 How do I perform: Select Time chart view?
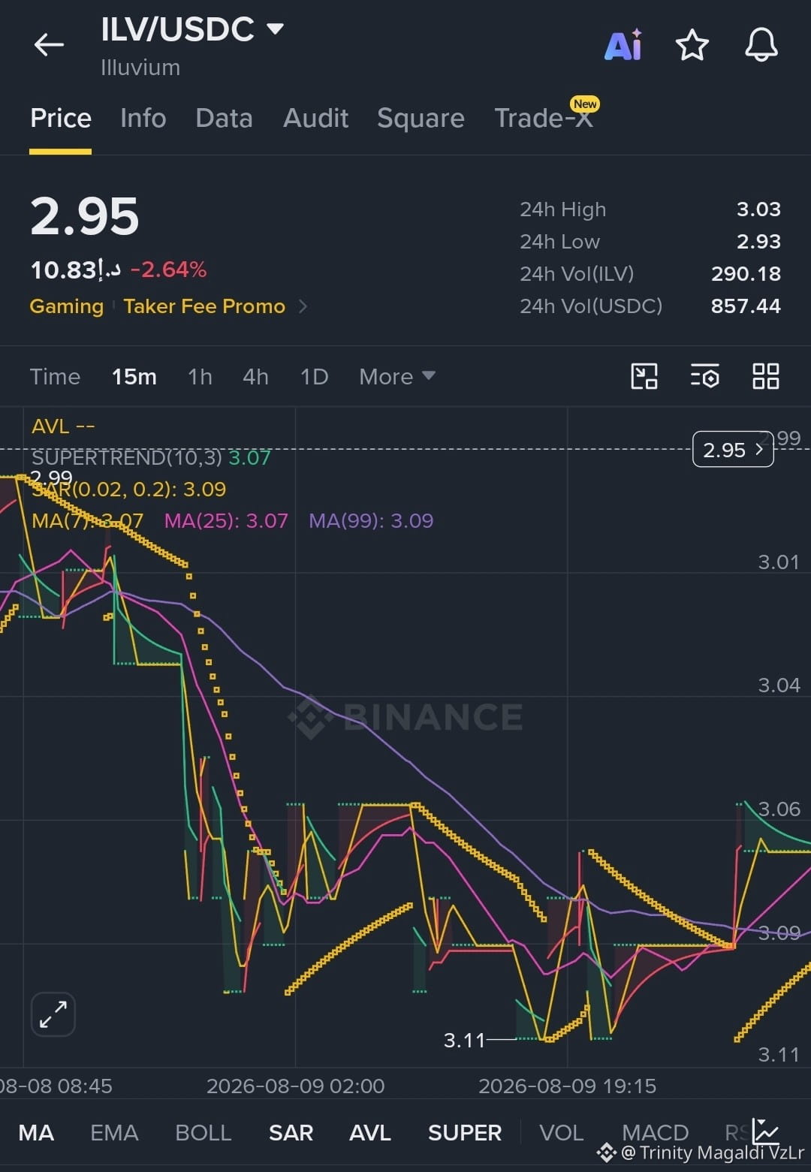(55, 376)
